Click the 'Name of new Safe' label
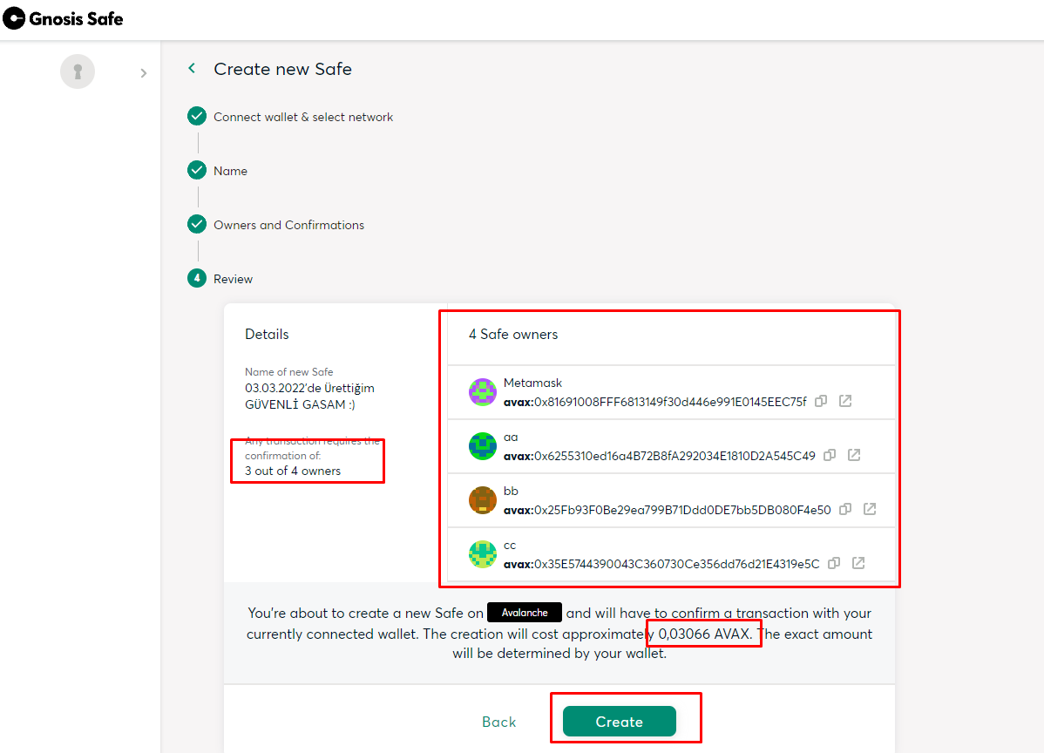The height and width of the screenshot is (753, 1044). click(289, 372)
